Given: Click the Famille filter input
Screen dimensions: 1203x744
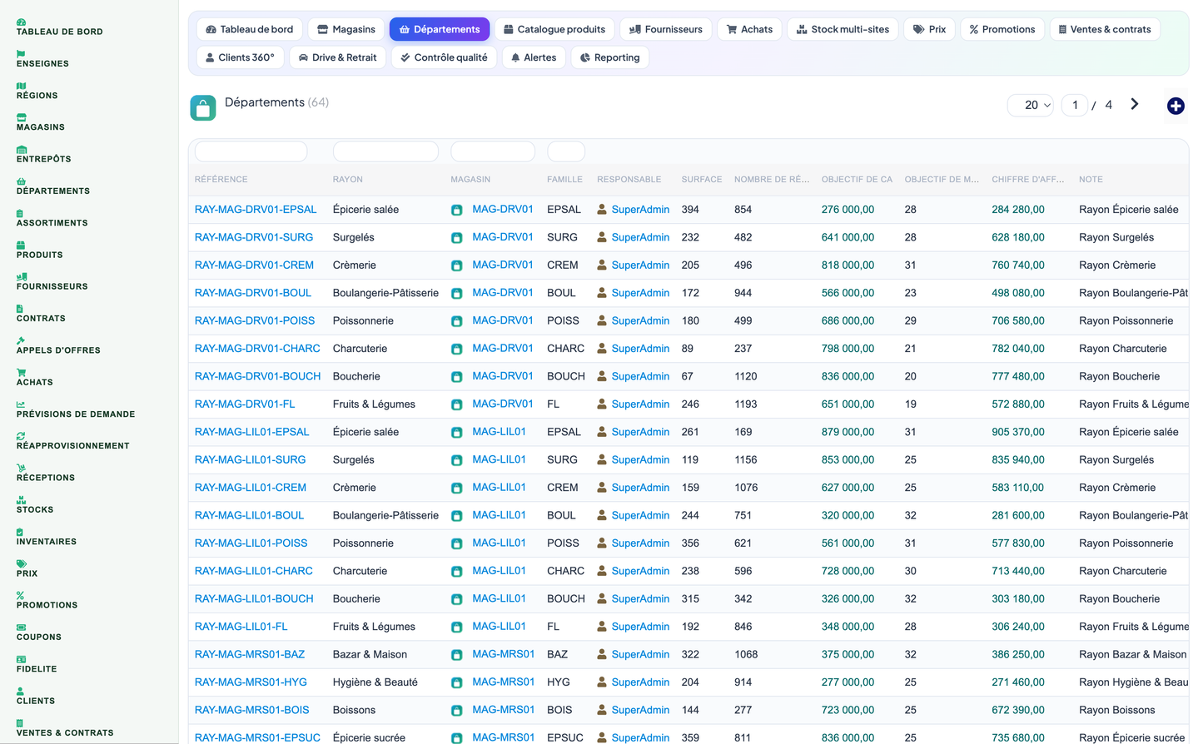Looking at the screenshot, I should pyautogui.click(x=566, y=151).
